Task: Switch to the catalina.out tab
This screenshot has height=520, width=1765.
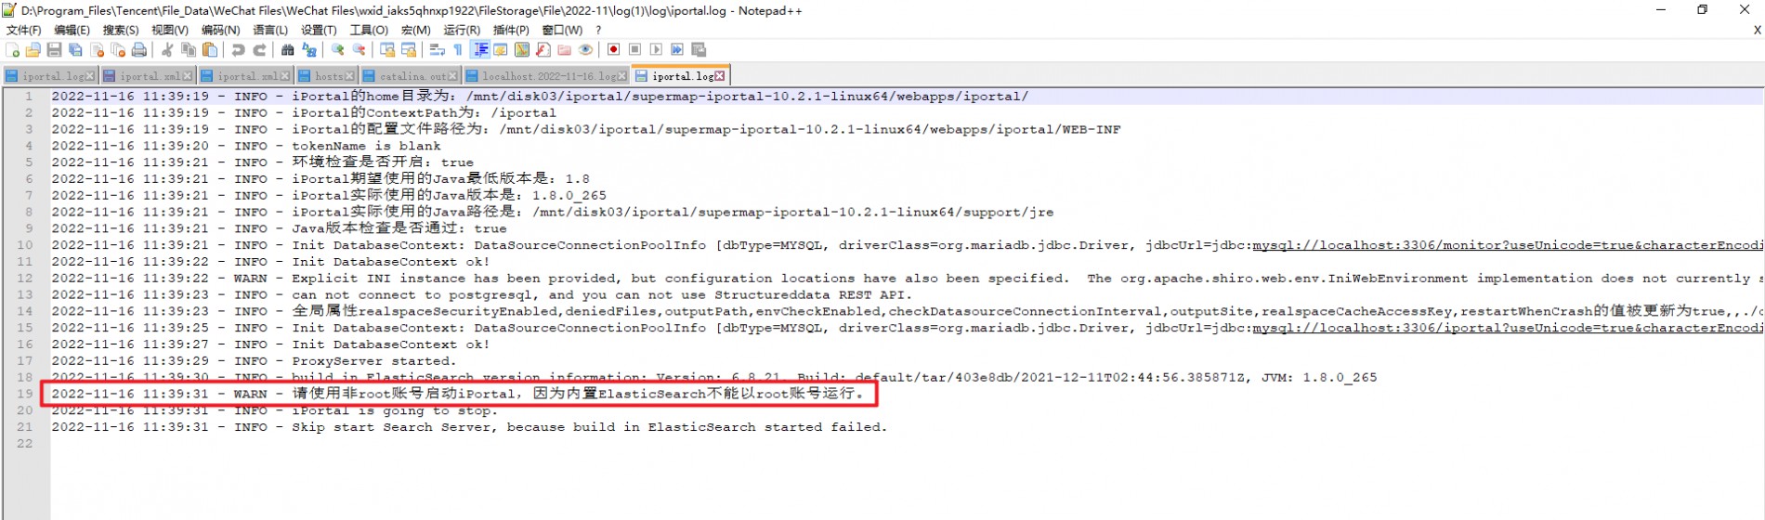Action: 412,76
